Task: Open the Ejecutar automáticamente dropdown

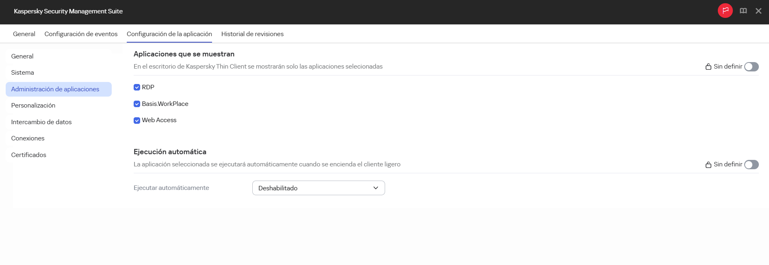Action: [318, 188]
